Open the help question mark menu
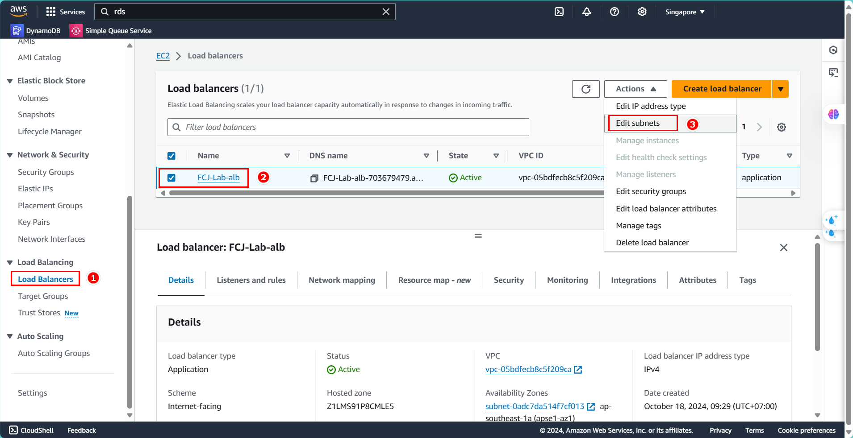 coord(615,12)
